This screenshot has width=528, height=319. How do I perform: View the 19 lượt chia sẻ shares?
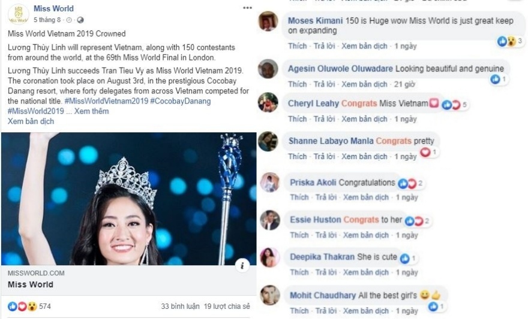pyautogui.click(x=227, y=306)
